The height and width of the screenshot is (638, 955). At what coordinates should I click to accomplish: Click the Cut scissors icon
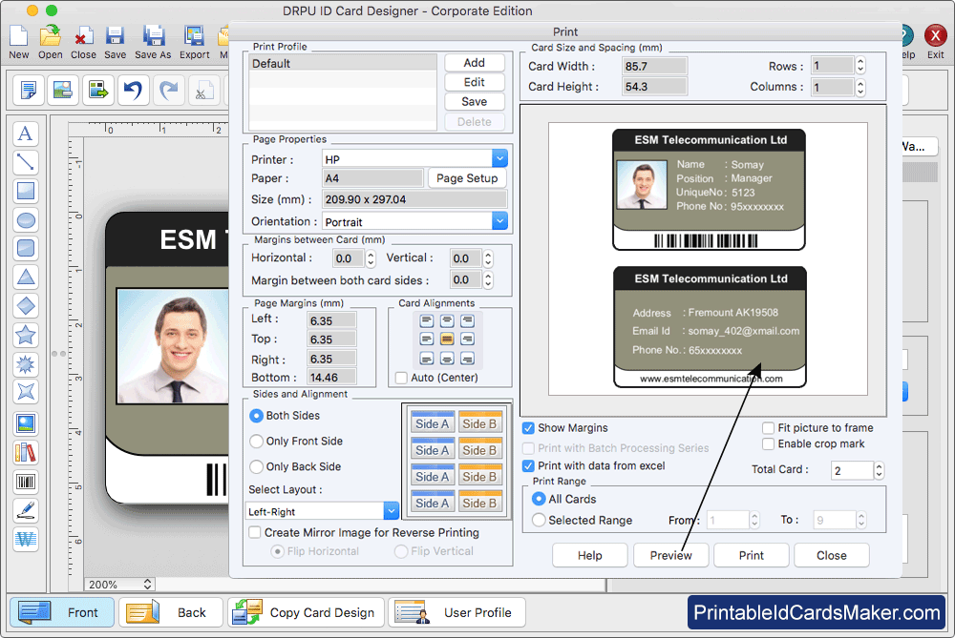(202, 90)
